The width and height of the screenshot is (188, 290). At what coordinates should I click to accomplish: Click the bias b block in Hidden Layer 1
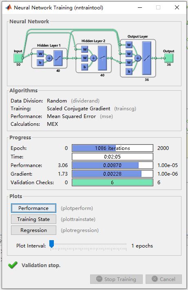[40, 62]
